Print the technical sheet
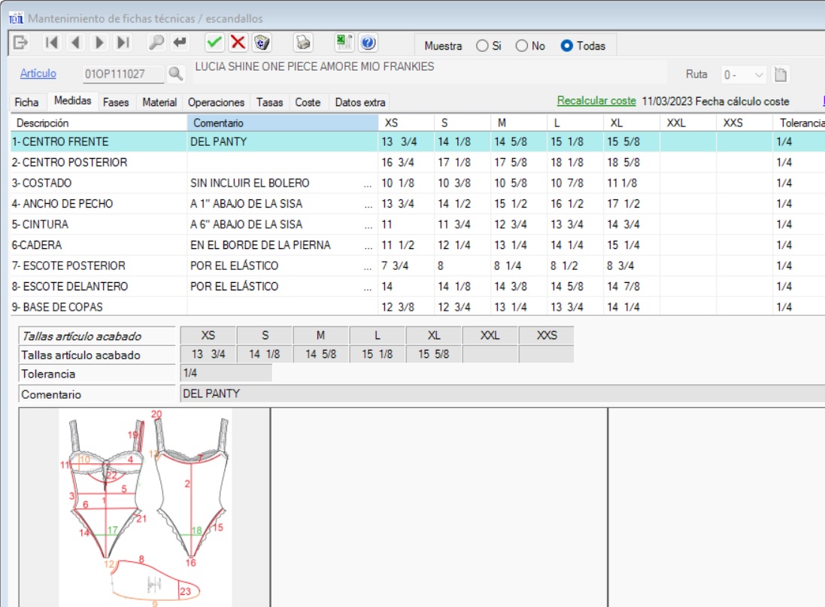The height and width of the screenshot is (607, 825). [302, 43]
